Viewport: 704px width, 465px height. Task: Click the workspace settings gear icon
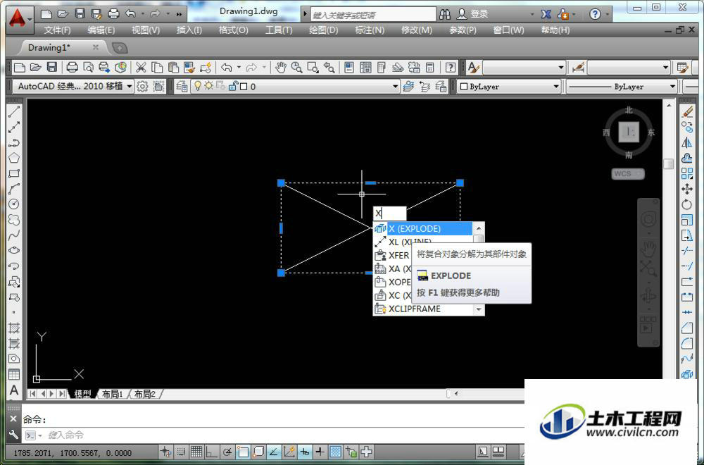tap(142, 86)
